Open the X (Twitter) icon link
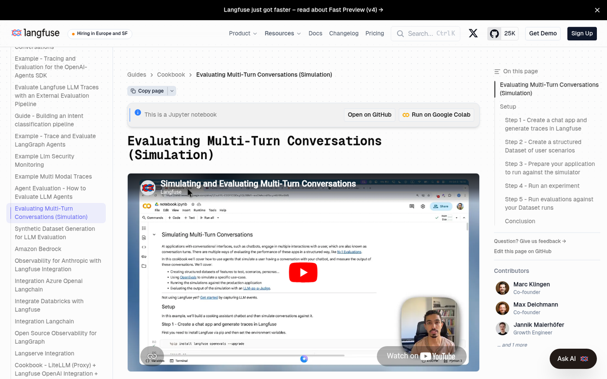This screenshot has height=379, width=607. (x=473, y=33)
